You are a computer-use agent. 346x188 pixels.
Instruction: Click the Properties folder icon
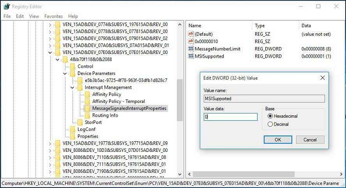[x=72, y=136]
